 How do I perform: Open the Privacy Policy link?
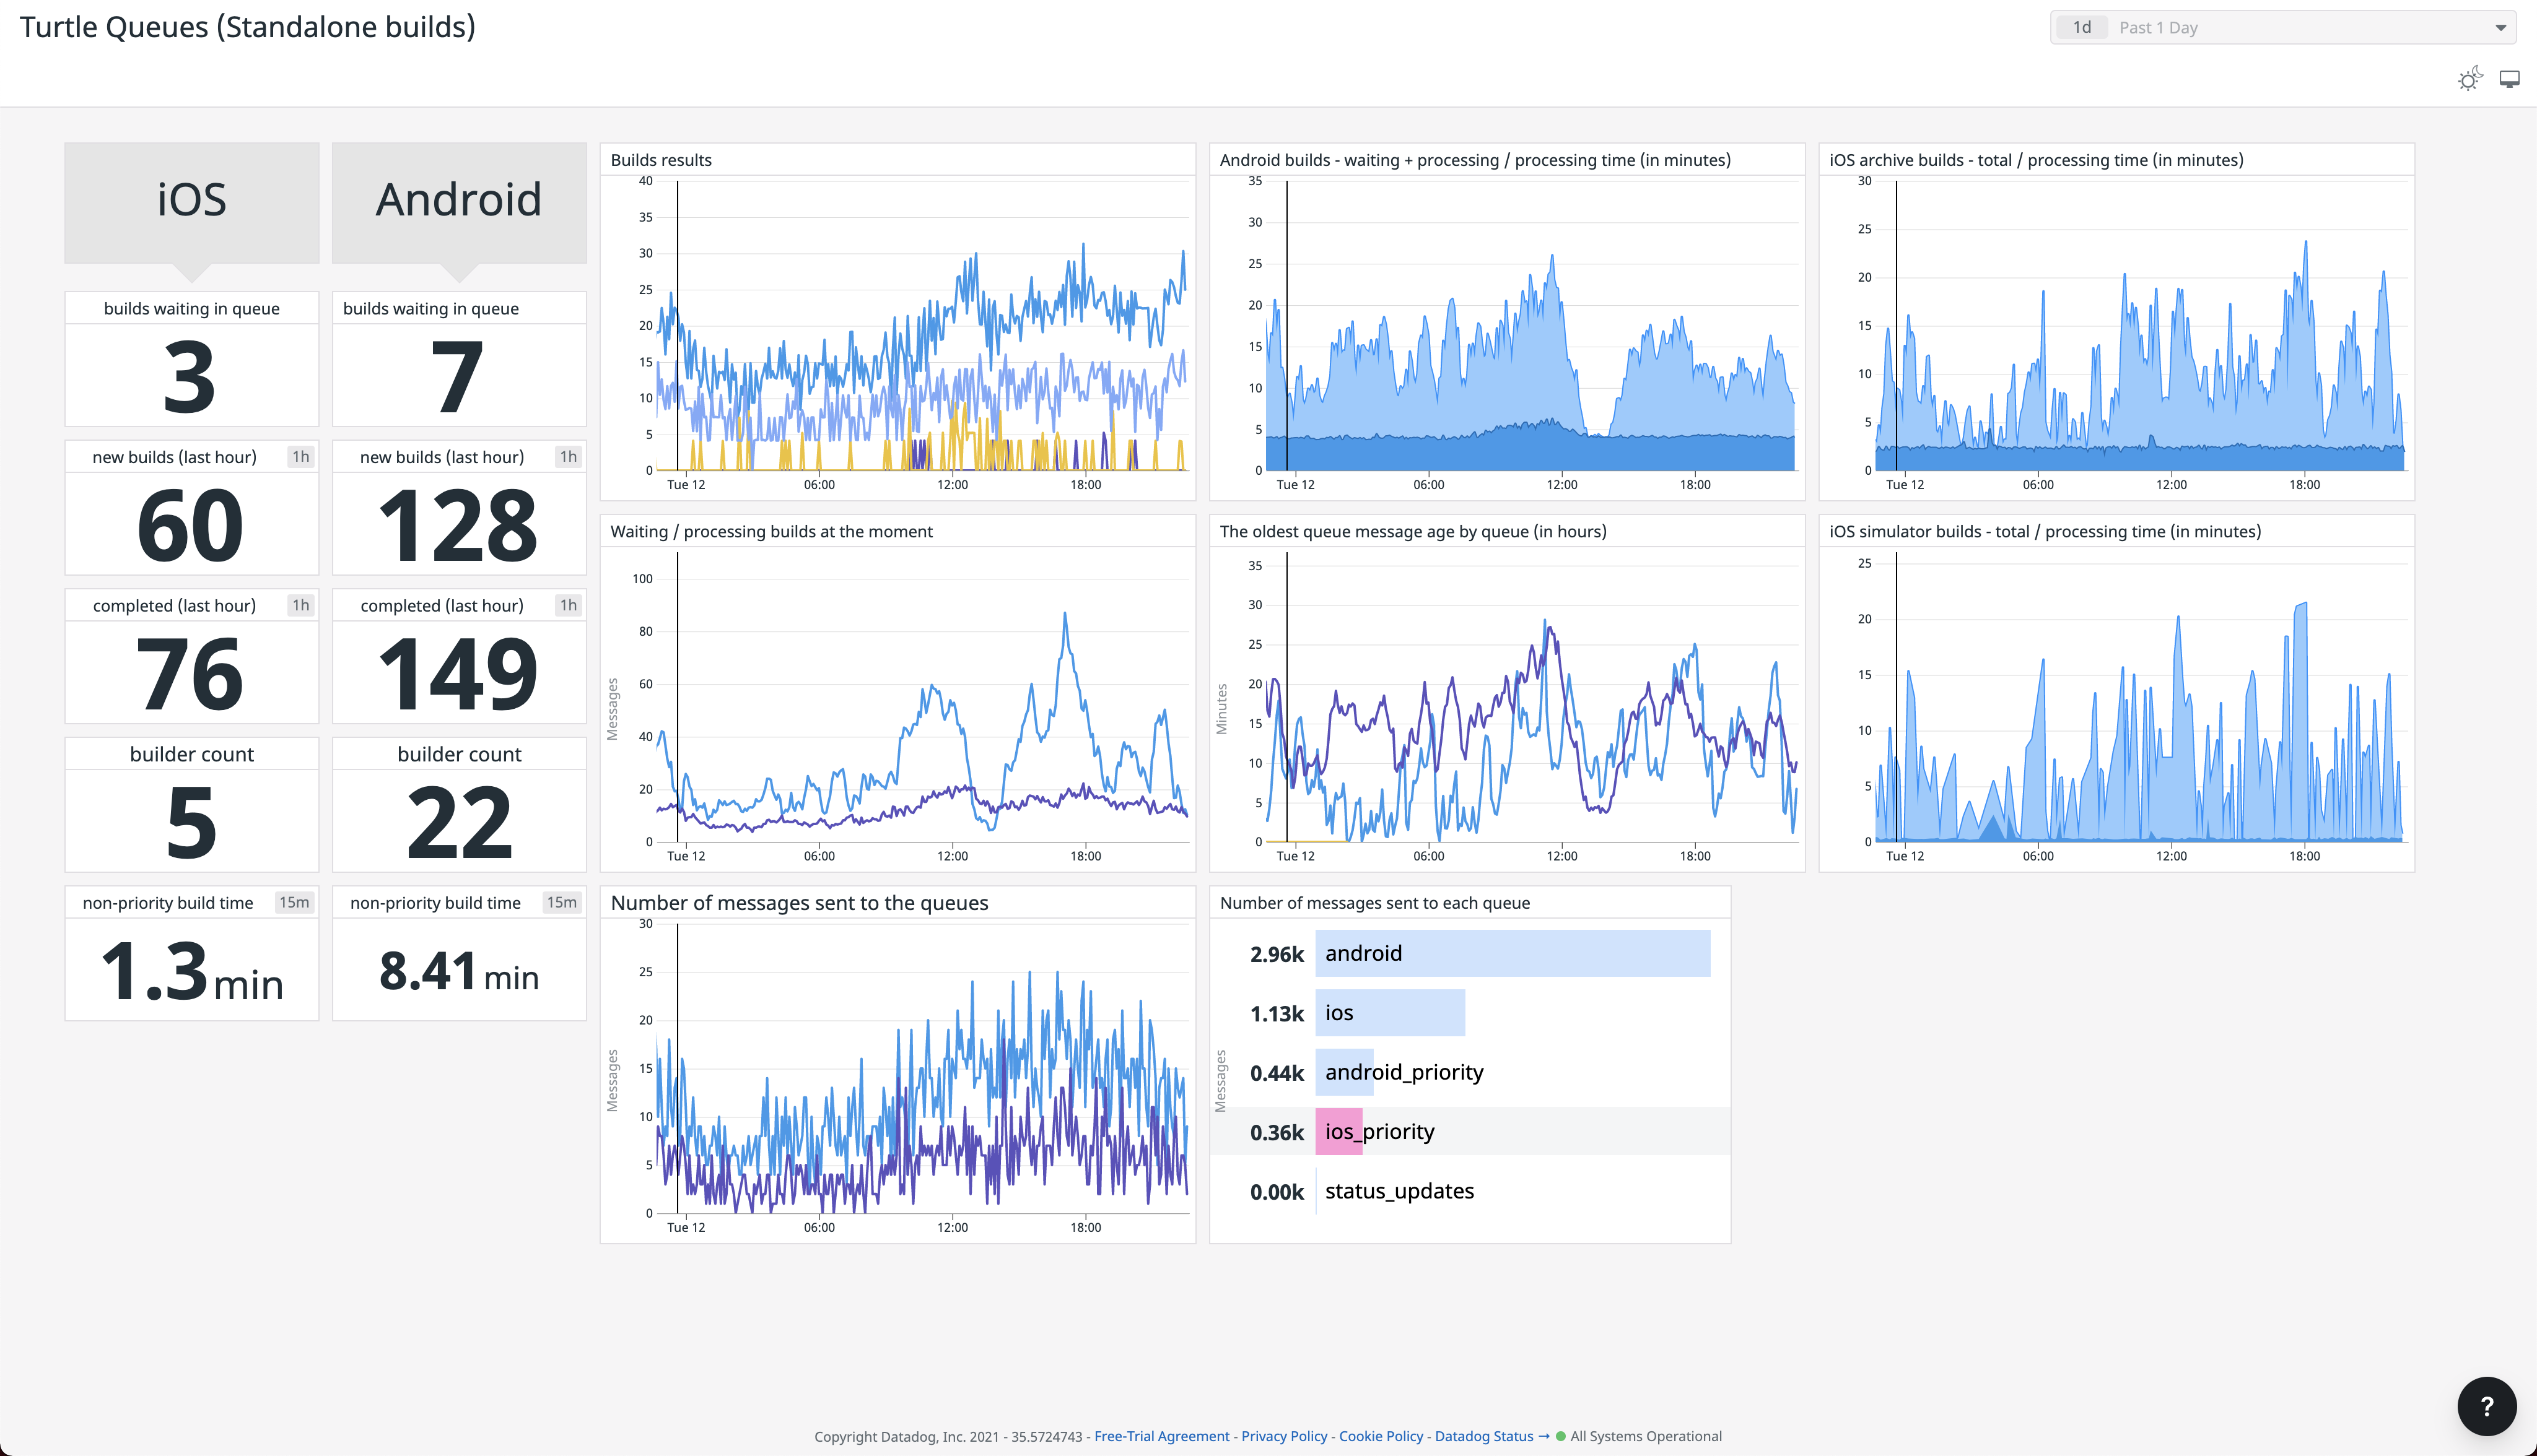[1285, 1436]
